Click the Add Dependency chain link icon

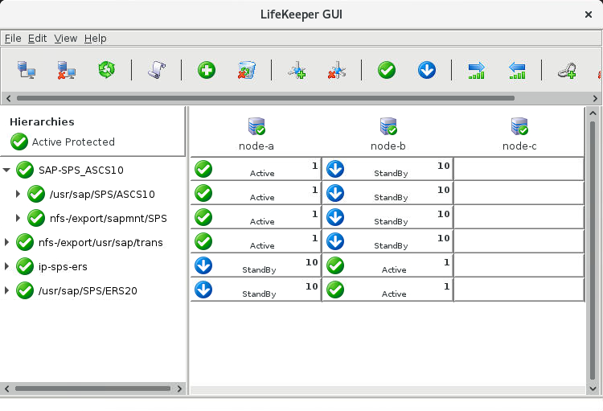pyautogui.click(x=567, y=71)
